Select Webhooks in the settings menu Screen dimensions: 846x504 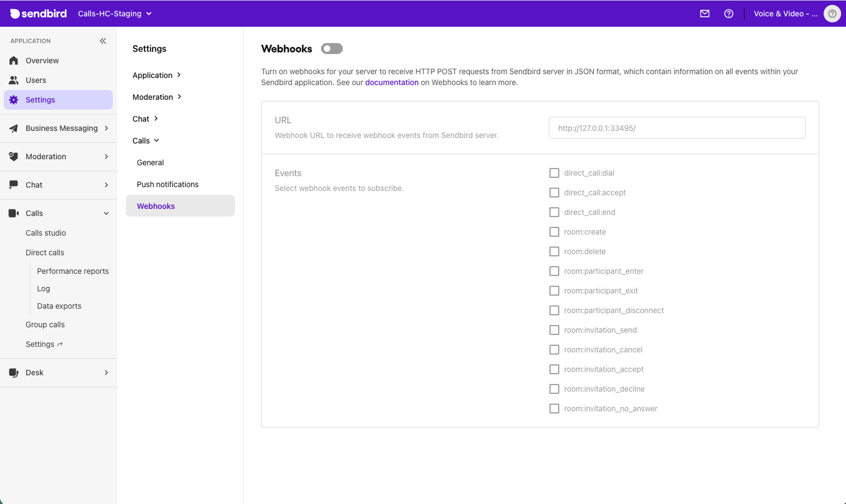(180, 206)
